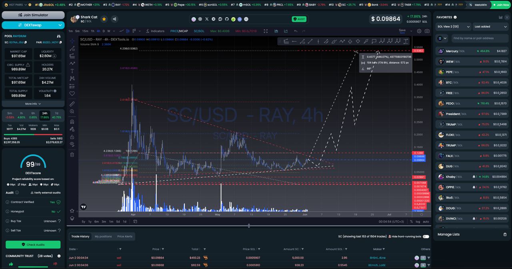The width and height of the screenshot is (512, 269).
Task: Delete favorites list with trash icon near Manage Lists
Action: click(x=505, y=234)
